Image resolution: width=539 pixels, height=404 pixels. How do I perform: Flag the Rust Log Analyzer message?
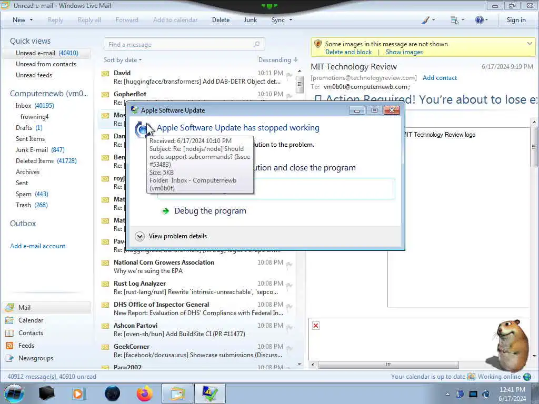point(289,285)
